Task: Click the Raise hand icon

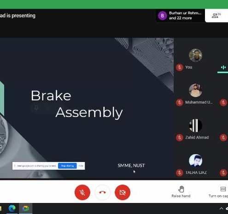Action: (181, 189)
